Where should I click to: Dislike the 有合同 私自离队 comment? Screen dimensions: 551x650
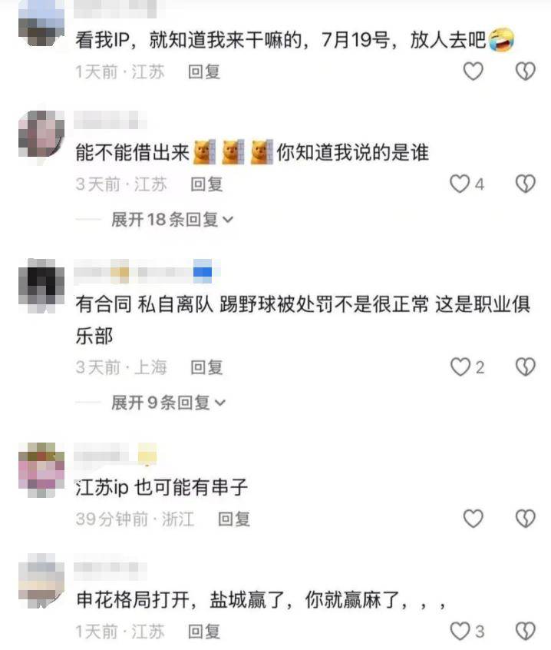tap(526, 366)
